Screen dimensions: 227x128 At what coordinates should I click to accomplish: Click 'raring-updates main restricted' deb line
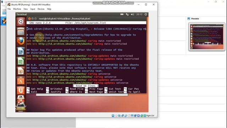point(79,56)
